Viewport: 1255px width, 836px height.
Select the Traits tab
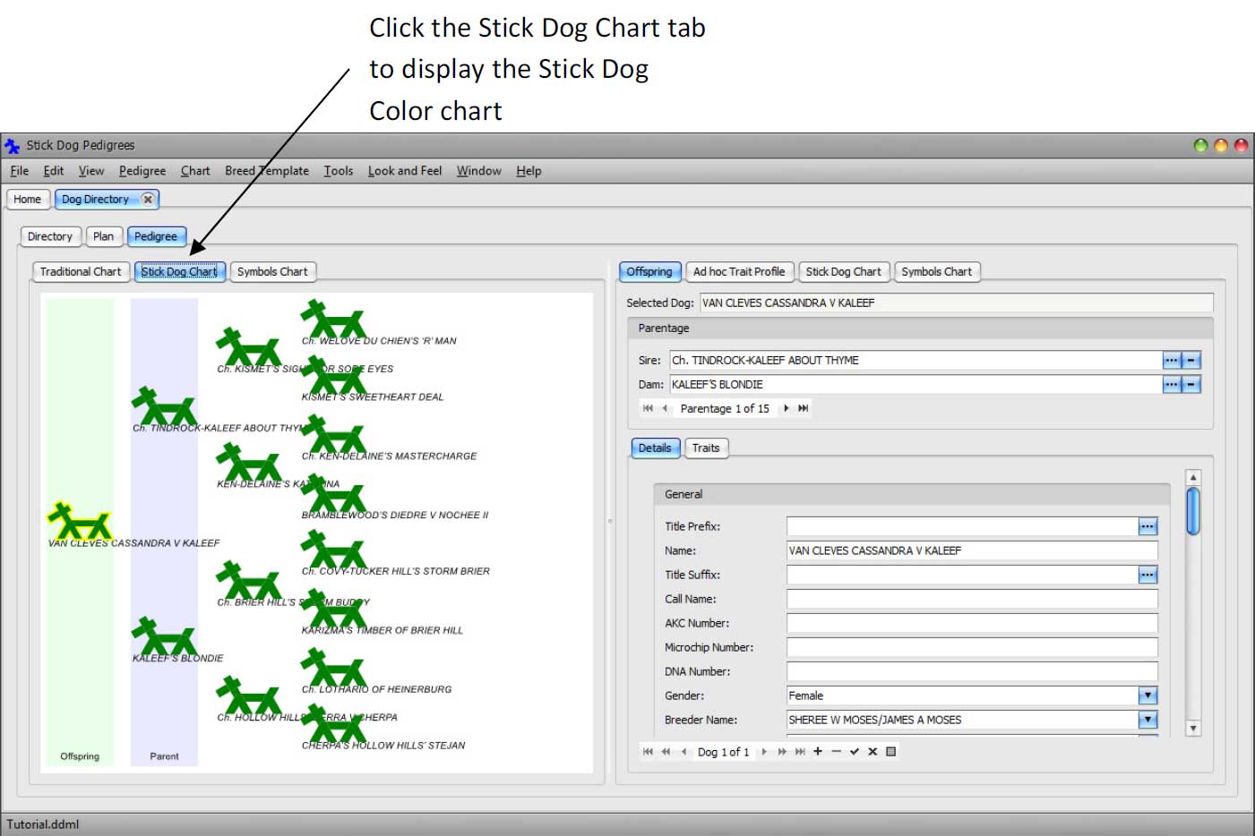coord(706,448)
